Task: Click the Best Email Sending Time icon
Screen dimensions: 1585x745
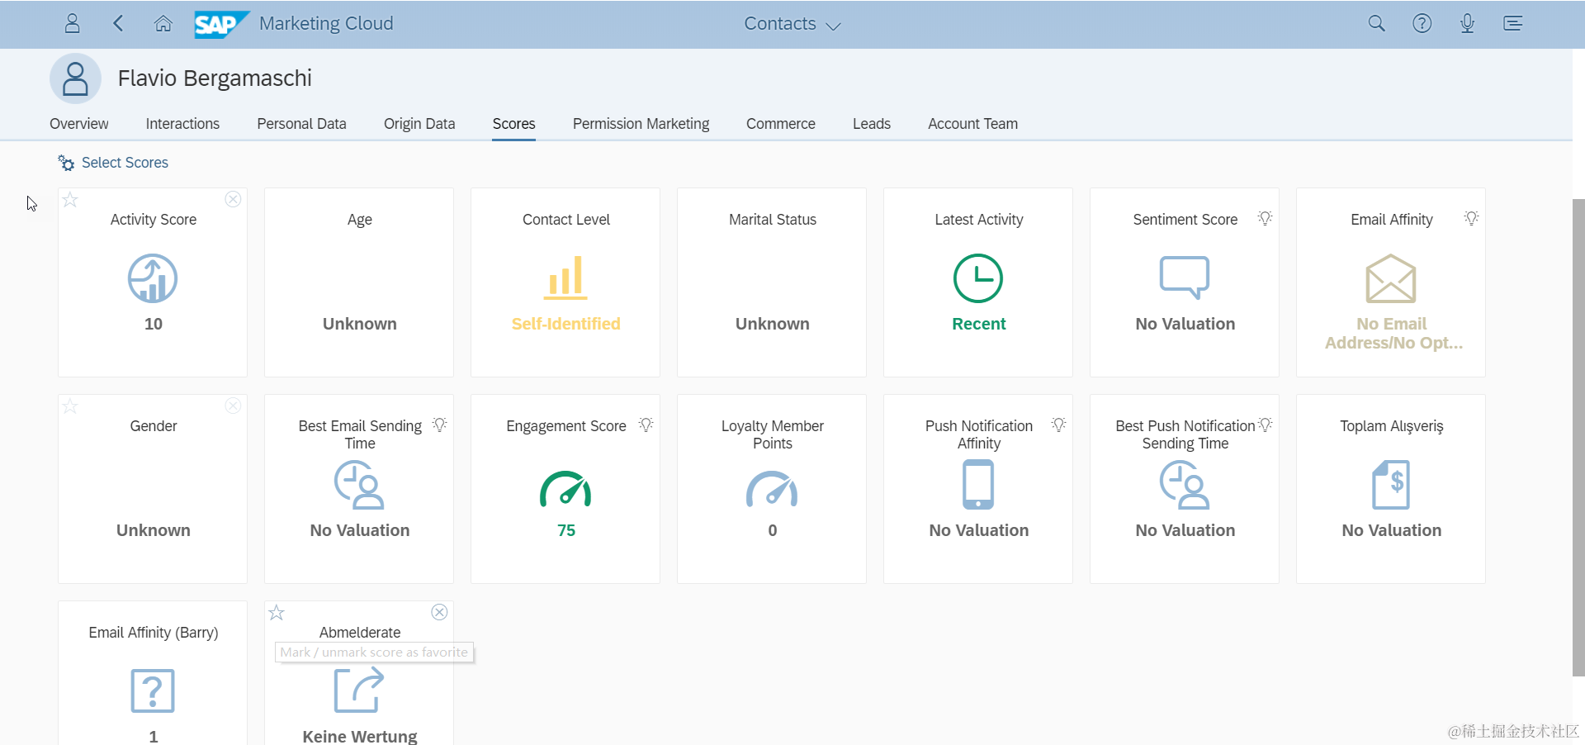Action: pyautogui.click(x=359, y=485)
